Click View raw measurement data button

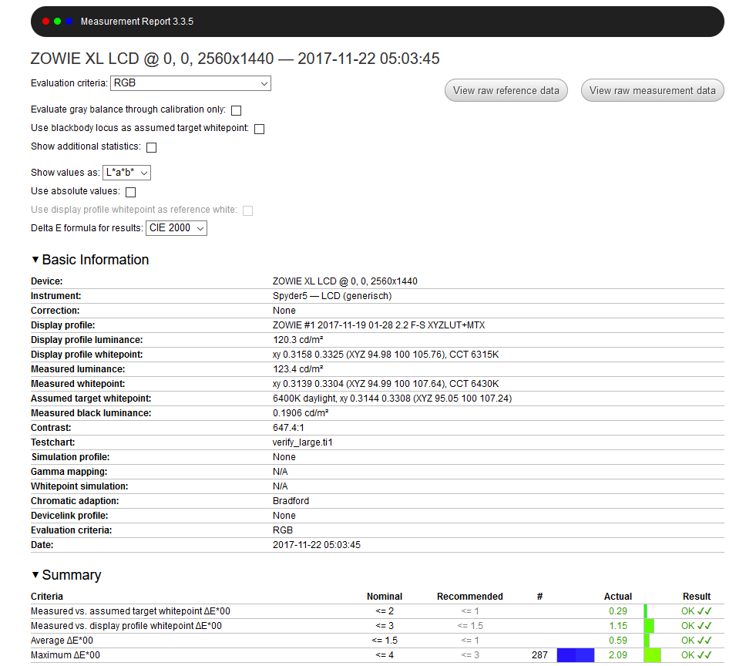[x=653, y=91]
